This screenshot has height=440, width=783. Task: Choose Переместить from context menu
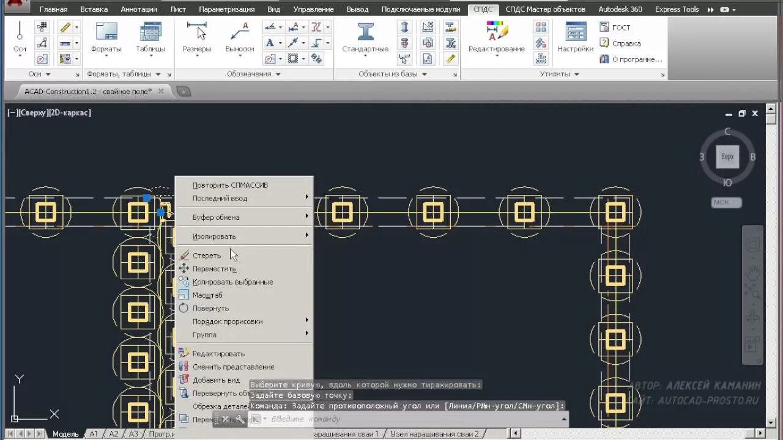243,269
